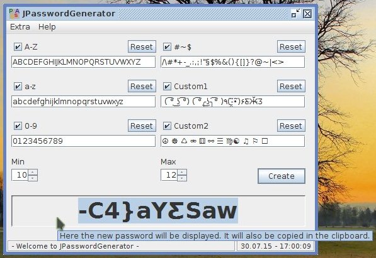The height and width of the screenshot is (258, 376).
Task: Toggle the #~$ special characters checkbox
Action: pos(167,46)
